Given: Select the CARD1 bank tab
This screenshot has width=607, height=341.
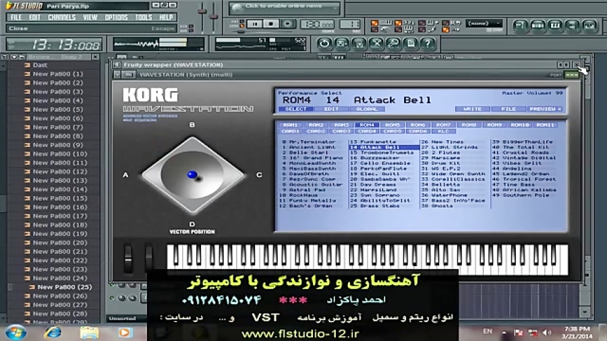Looking at the screenshot, I should pos(290,131).
